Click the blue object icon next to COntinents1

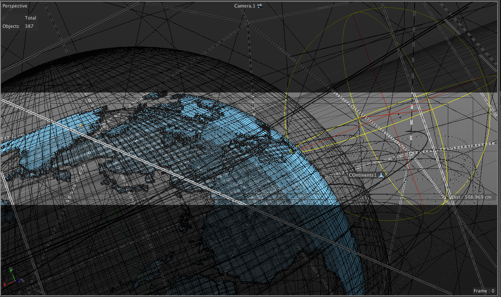coord(381,175)
